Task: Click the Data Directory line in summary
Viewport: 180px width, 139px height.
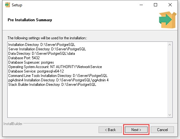Action: point(42,54)
